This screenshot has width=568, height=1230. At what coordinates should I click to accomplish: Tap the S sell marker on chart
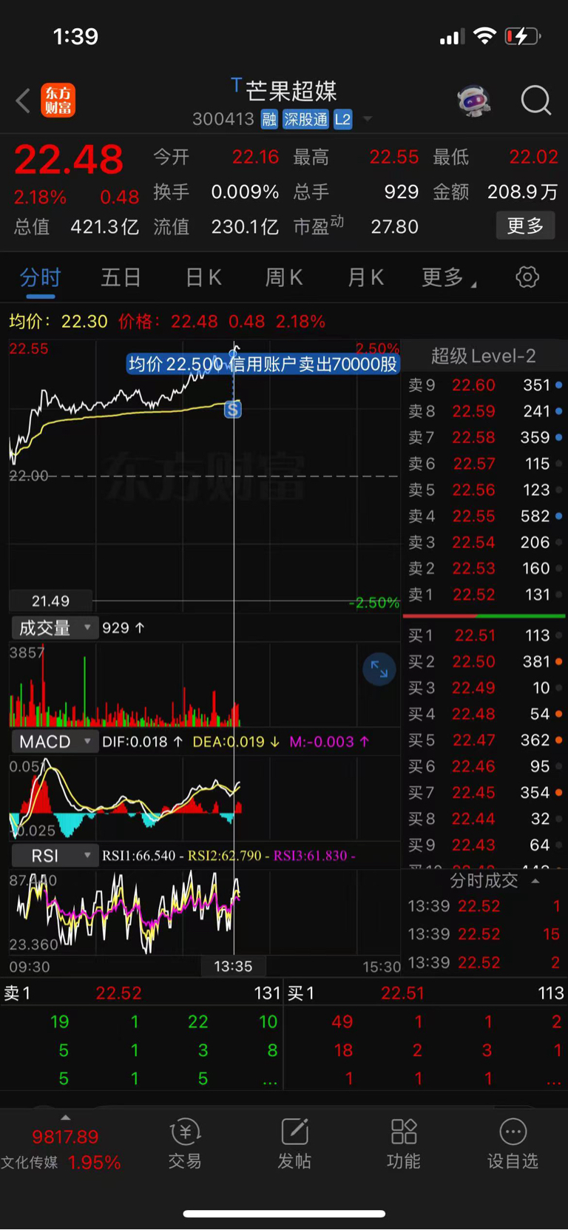click(x=233, y=409)
